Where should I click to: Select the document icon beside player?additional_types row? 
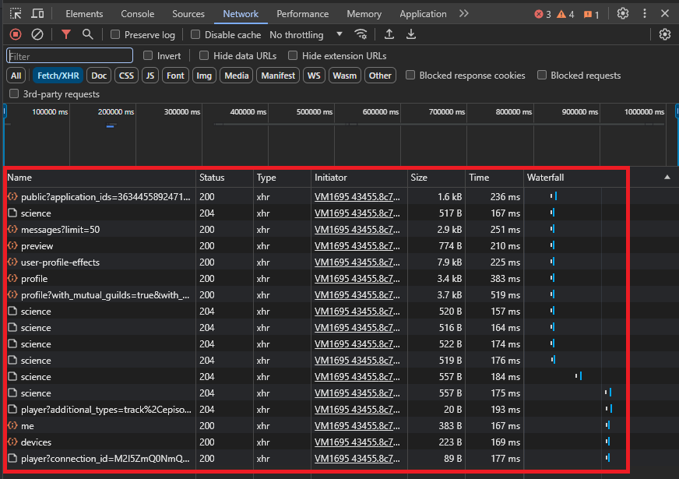point(12,409)
